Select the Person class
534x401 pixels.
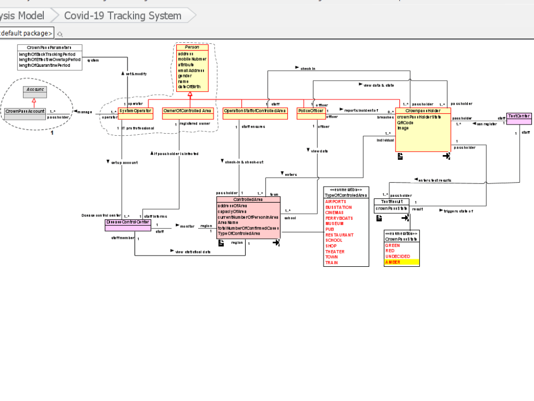[x=192, y=47]
